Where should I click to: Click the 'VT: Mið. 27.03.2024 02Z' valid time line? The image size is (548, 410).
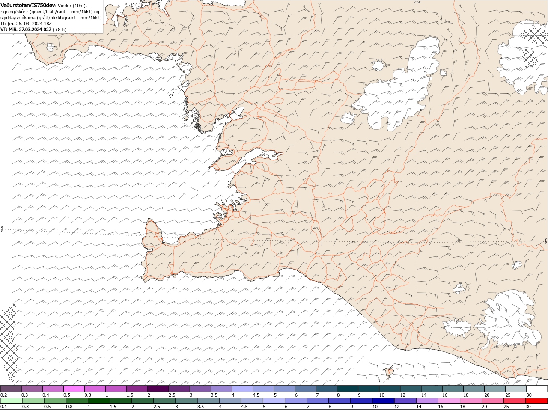pos(26,30)
